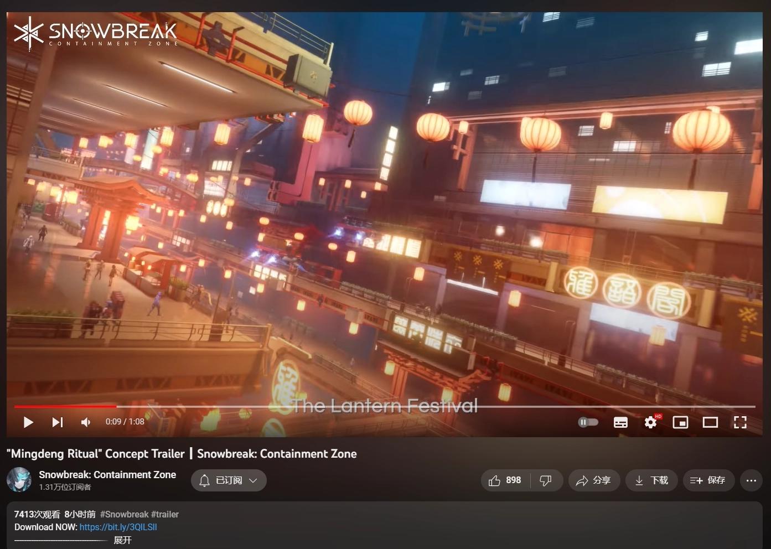Screen dimensions: 771x549
Task: Save video to playlist 保存
Action: coord(708,480)
